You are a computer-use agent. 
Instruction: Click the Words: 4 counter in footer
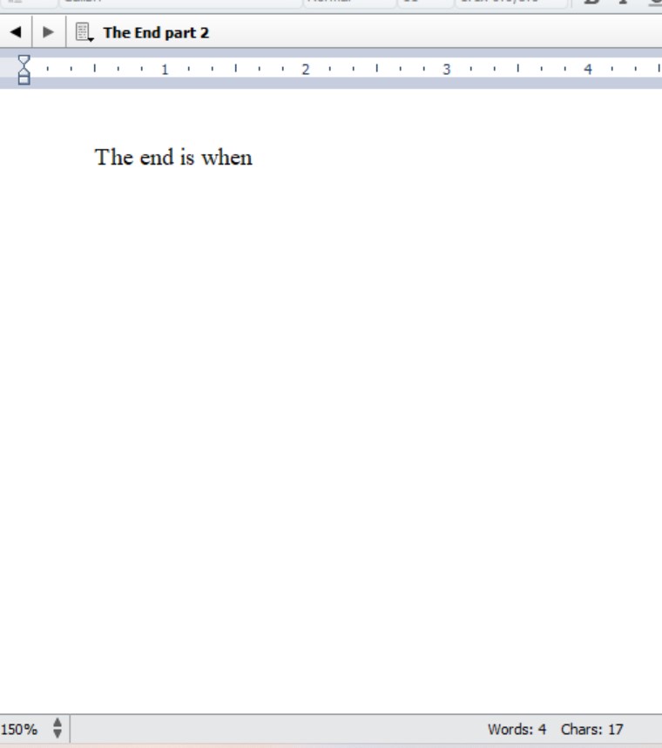pyautogui.click(x=517, y=730)
